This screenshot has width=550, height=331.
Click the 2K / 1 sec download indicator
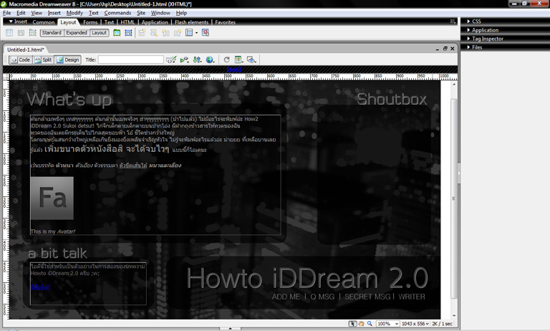pyautogui.click(x=443, y=324)
